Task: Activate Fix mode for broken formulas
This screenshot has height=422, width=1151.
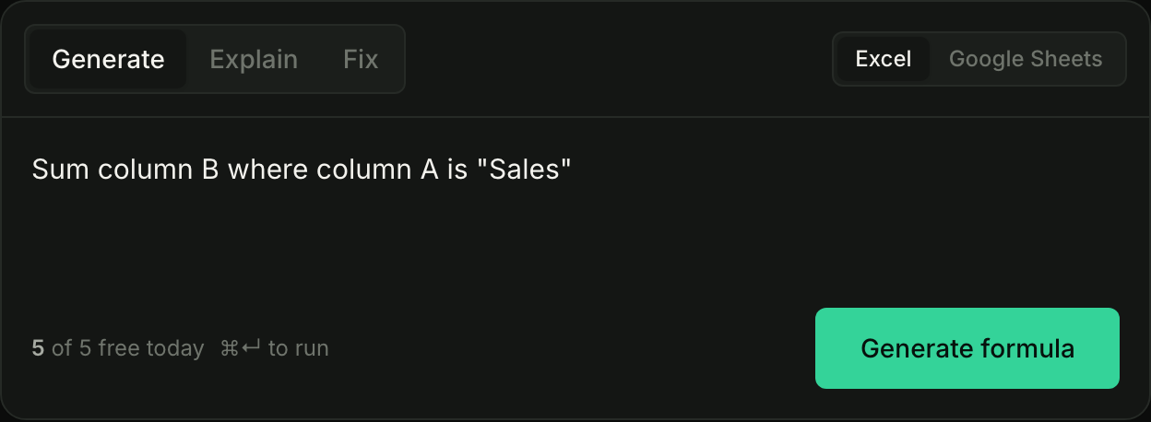Action: tap(361, 59)
